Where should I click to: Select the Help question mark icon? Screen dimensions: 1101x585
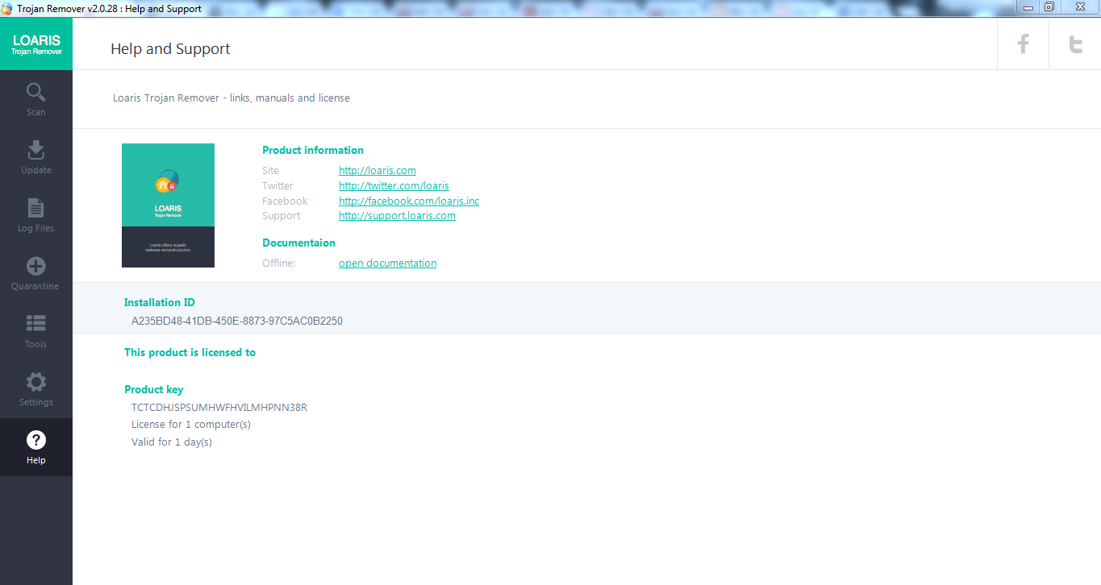point(36,440)
